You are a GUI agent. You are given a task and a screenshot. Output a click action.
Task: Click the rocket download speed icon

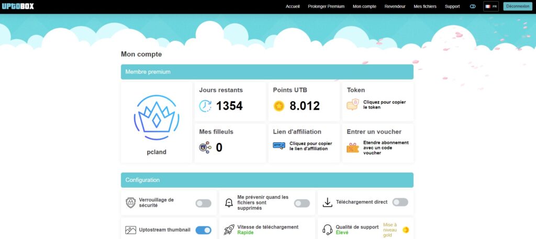pos(229,230)
